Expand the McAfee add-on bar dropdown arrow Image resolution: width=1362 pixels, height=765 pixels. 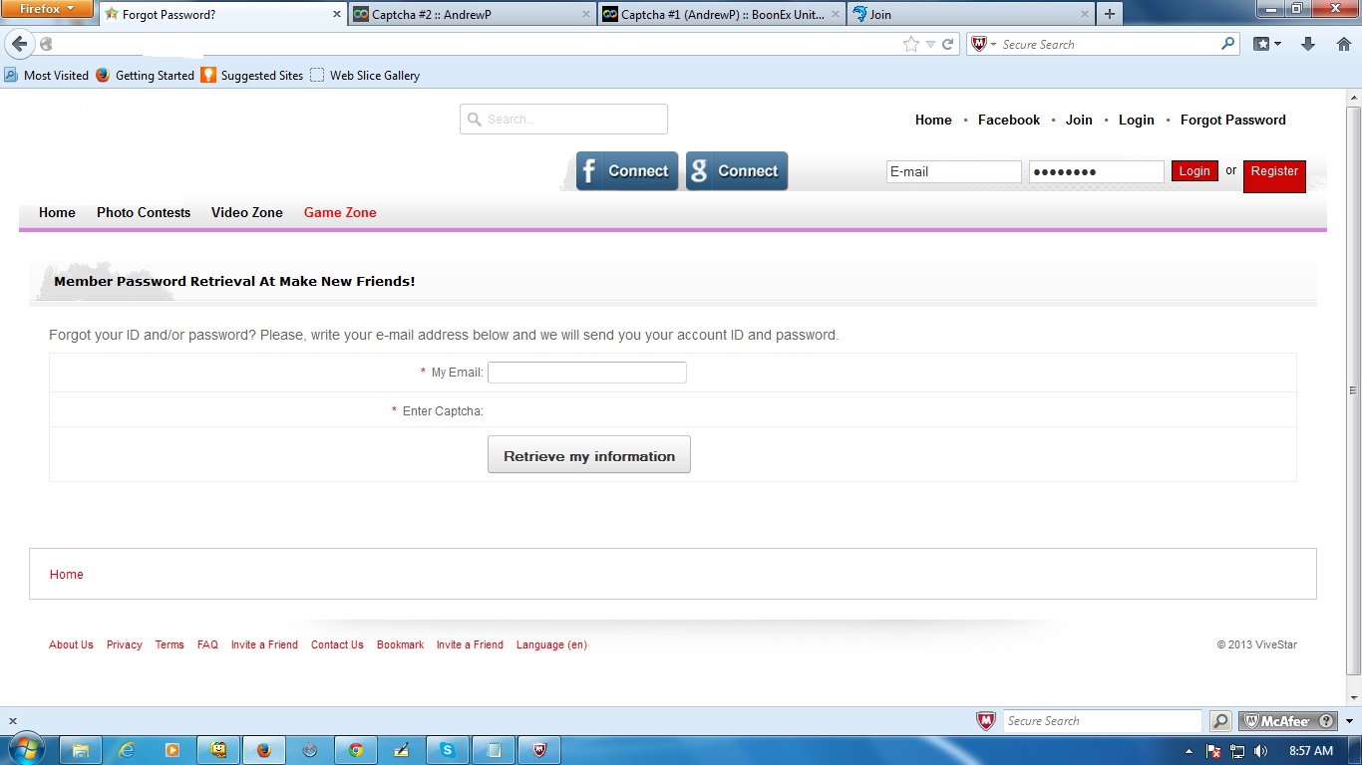tap(1349, 721)
